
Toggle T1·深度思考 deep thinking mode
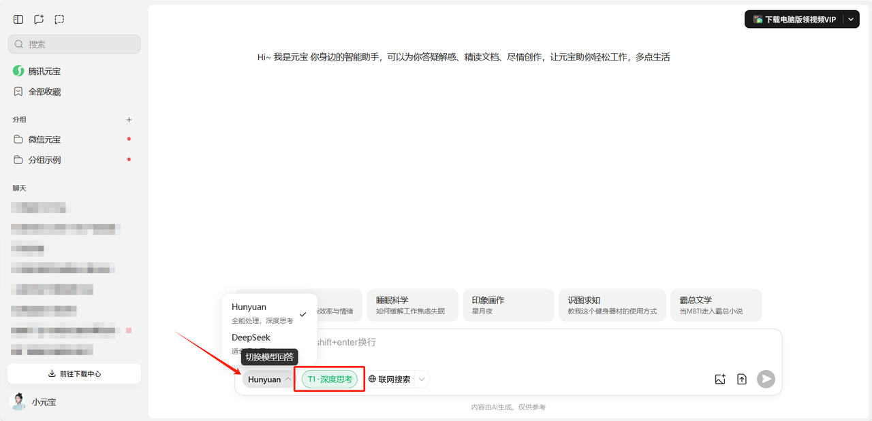(330, 380)
